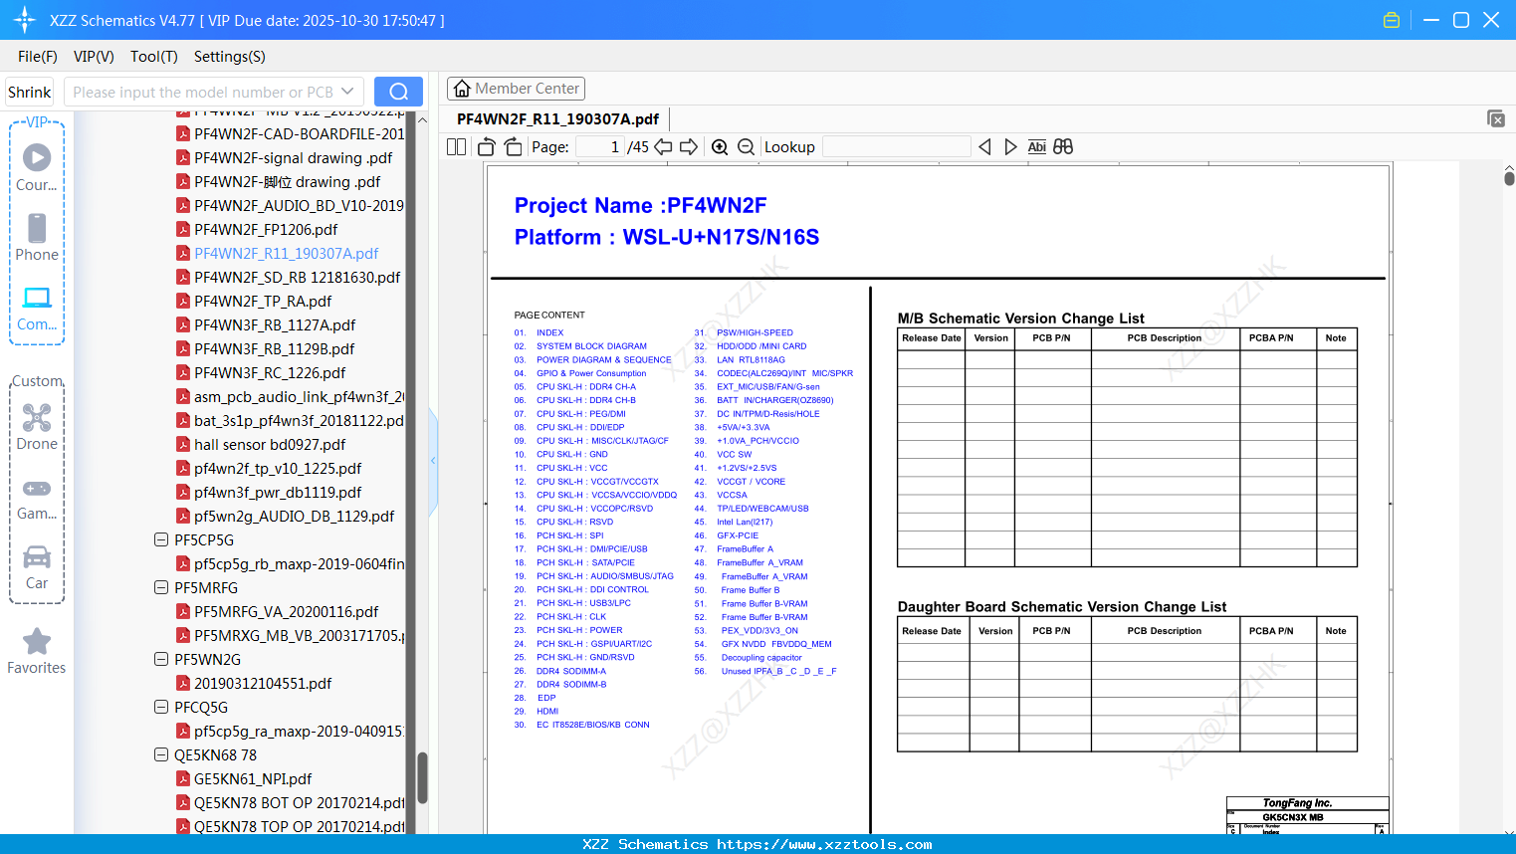Open pf4wn2f_tp_v10_1225.pdf
Screen dimensions: 1516x854
[x=278, y=469]
